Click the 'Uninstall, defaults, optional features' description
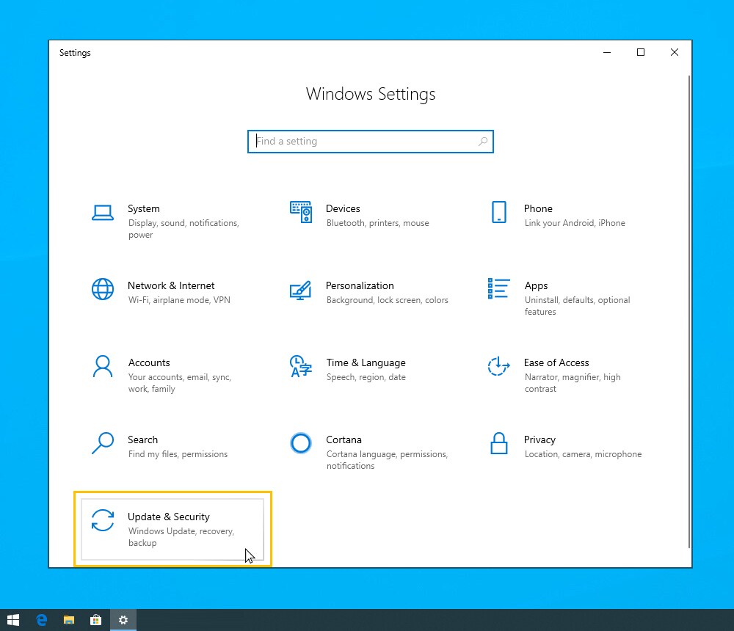This screenshot has width=734, height=631. [x=577, y=306]
